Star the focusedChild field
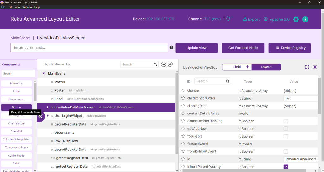Viewport: 324px width, 172px height. [183, 144]
